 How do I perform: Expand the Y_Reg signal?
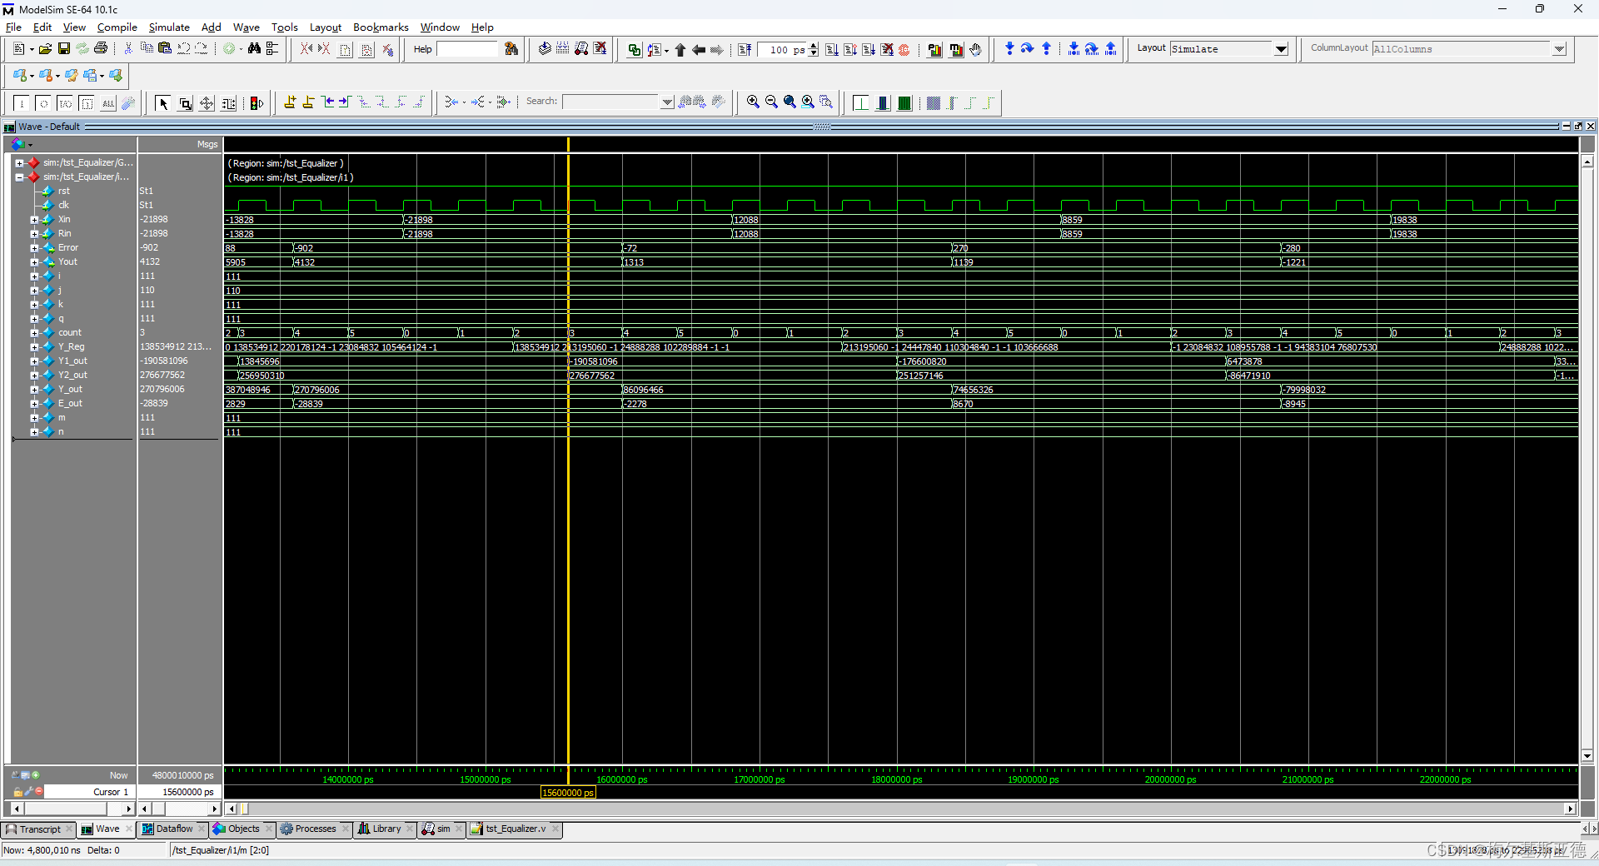pos(34,347)
